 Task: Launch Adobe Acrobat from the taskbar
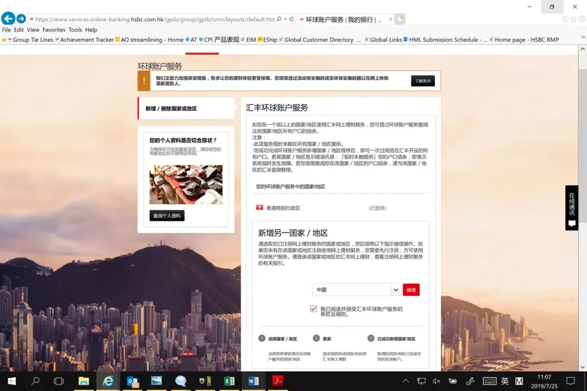point(278,381)
